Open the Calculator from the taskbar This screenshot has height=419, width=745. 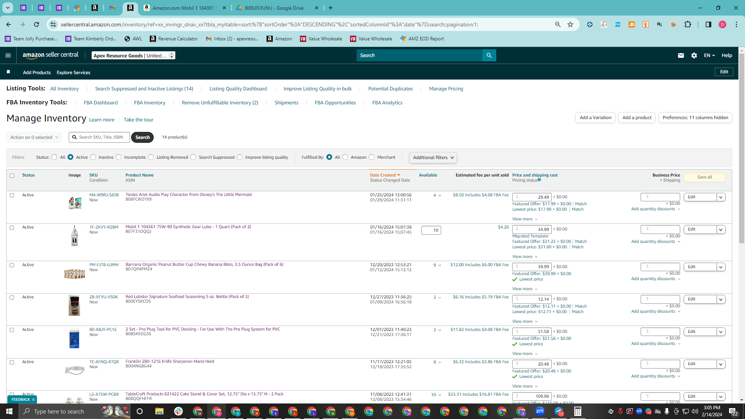click(578, 411)
